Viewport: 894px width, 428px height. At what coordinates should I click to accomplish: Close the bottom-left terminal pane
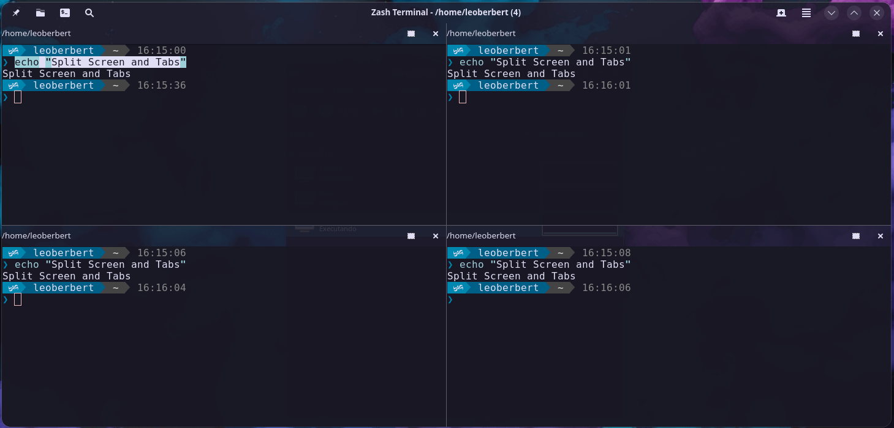coord(436,235)
